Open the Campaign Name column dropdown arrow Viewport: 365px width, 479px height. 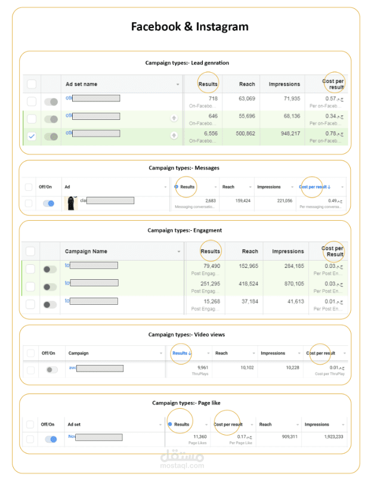pos(179,252)
